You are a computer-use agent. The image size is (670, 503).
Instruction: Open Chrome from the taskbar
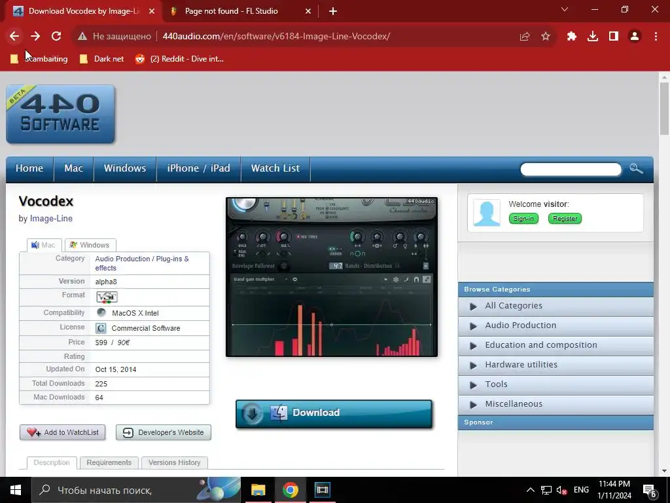click(x=290, y=490)
